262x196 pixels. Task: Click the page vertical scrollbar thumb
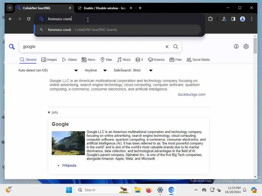255,46
